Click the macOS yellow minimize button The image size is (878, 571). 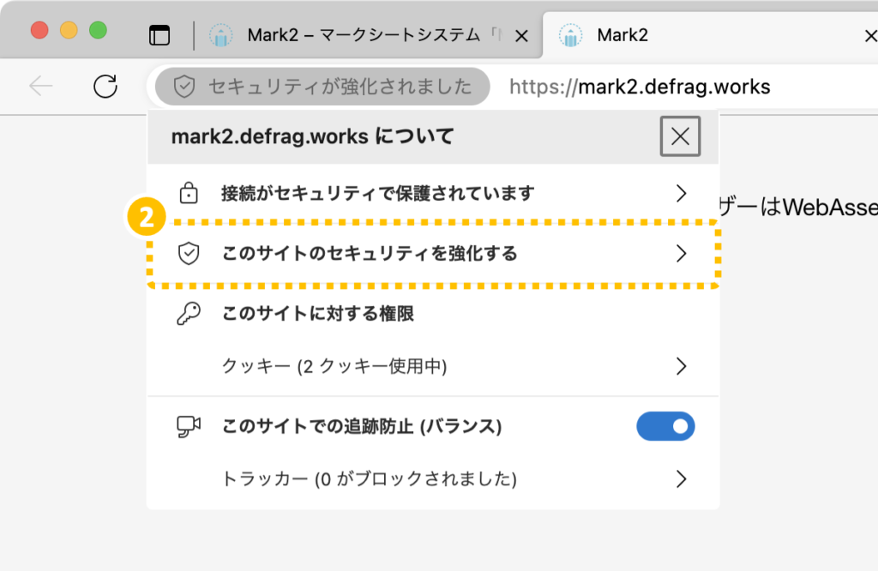69,30
